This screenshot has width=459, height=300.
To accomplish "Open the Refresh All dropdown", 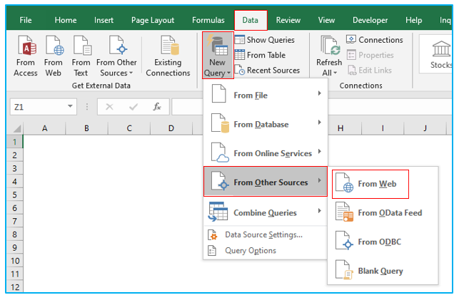I will [x=329, y=56].
